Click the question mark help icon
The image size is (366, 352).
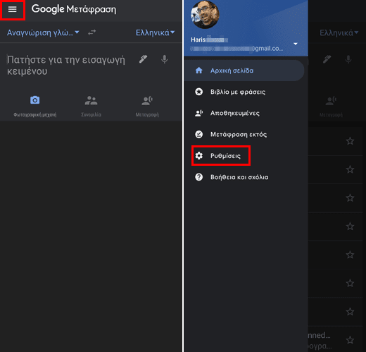[x=199, y=177]
